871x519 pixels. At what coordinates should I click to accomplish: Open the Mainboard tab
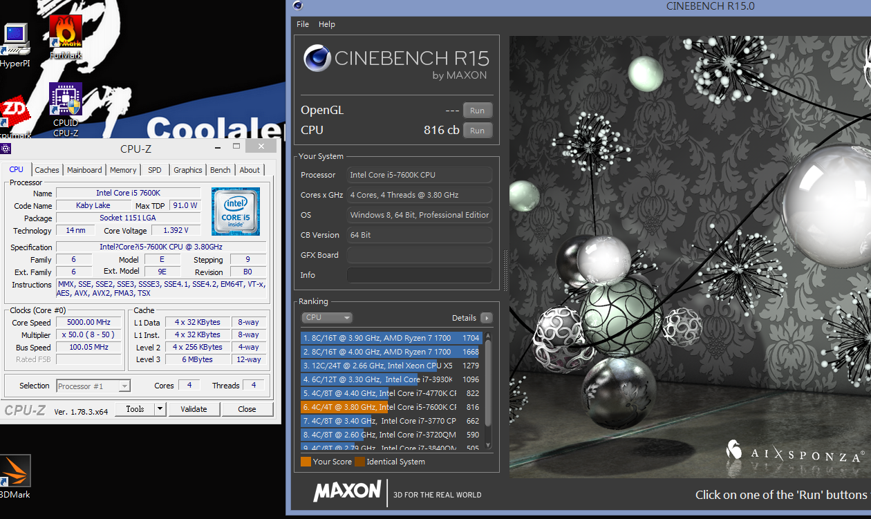point(84,170)
